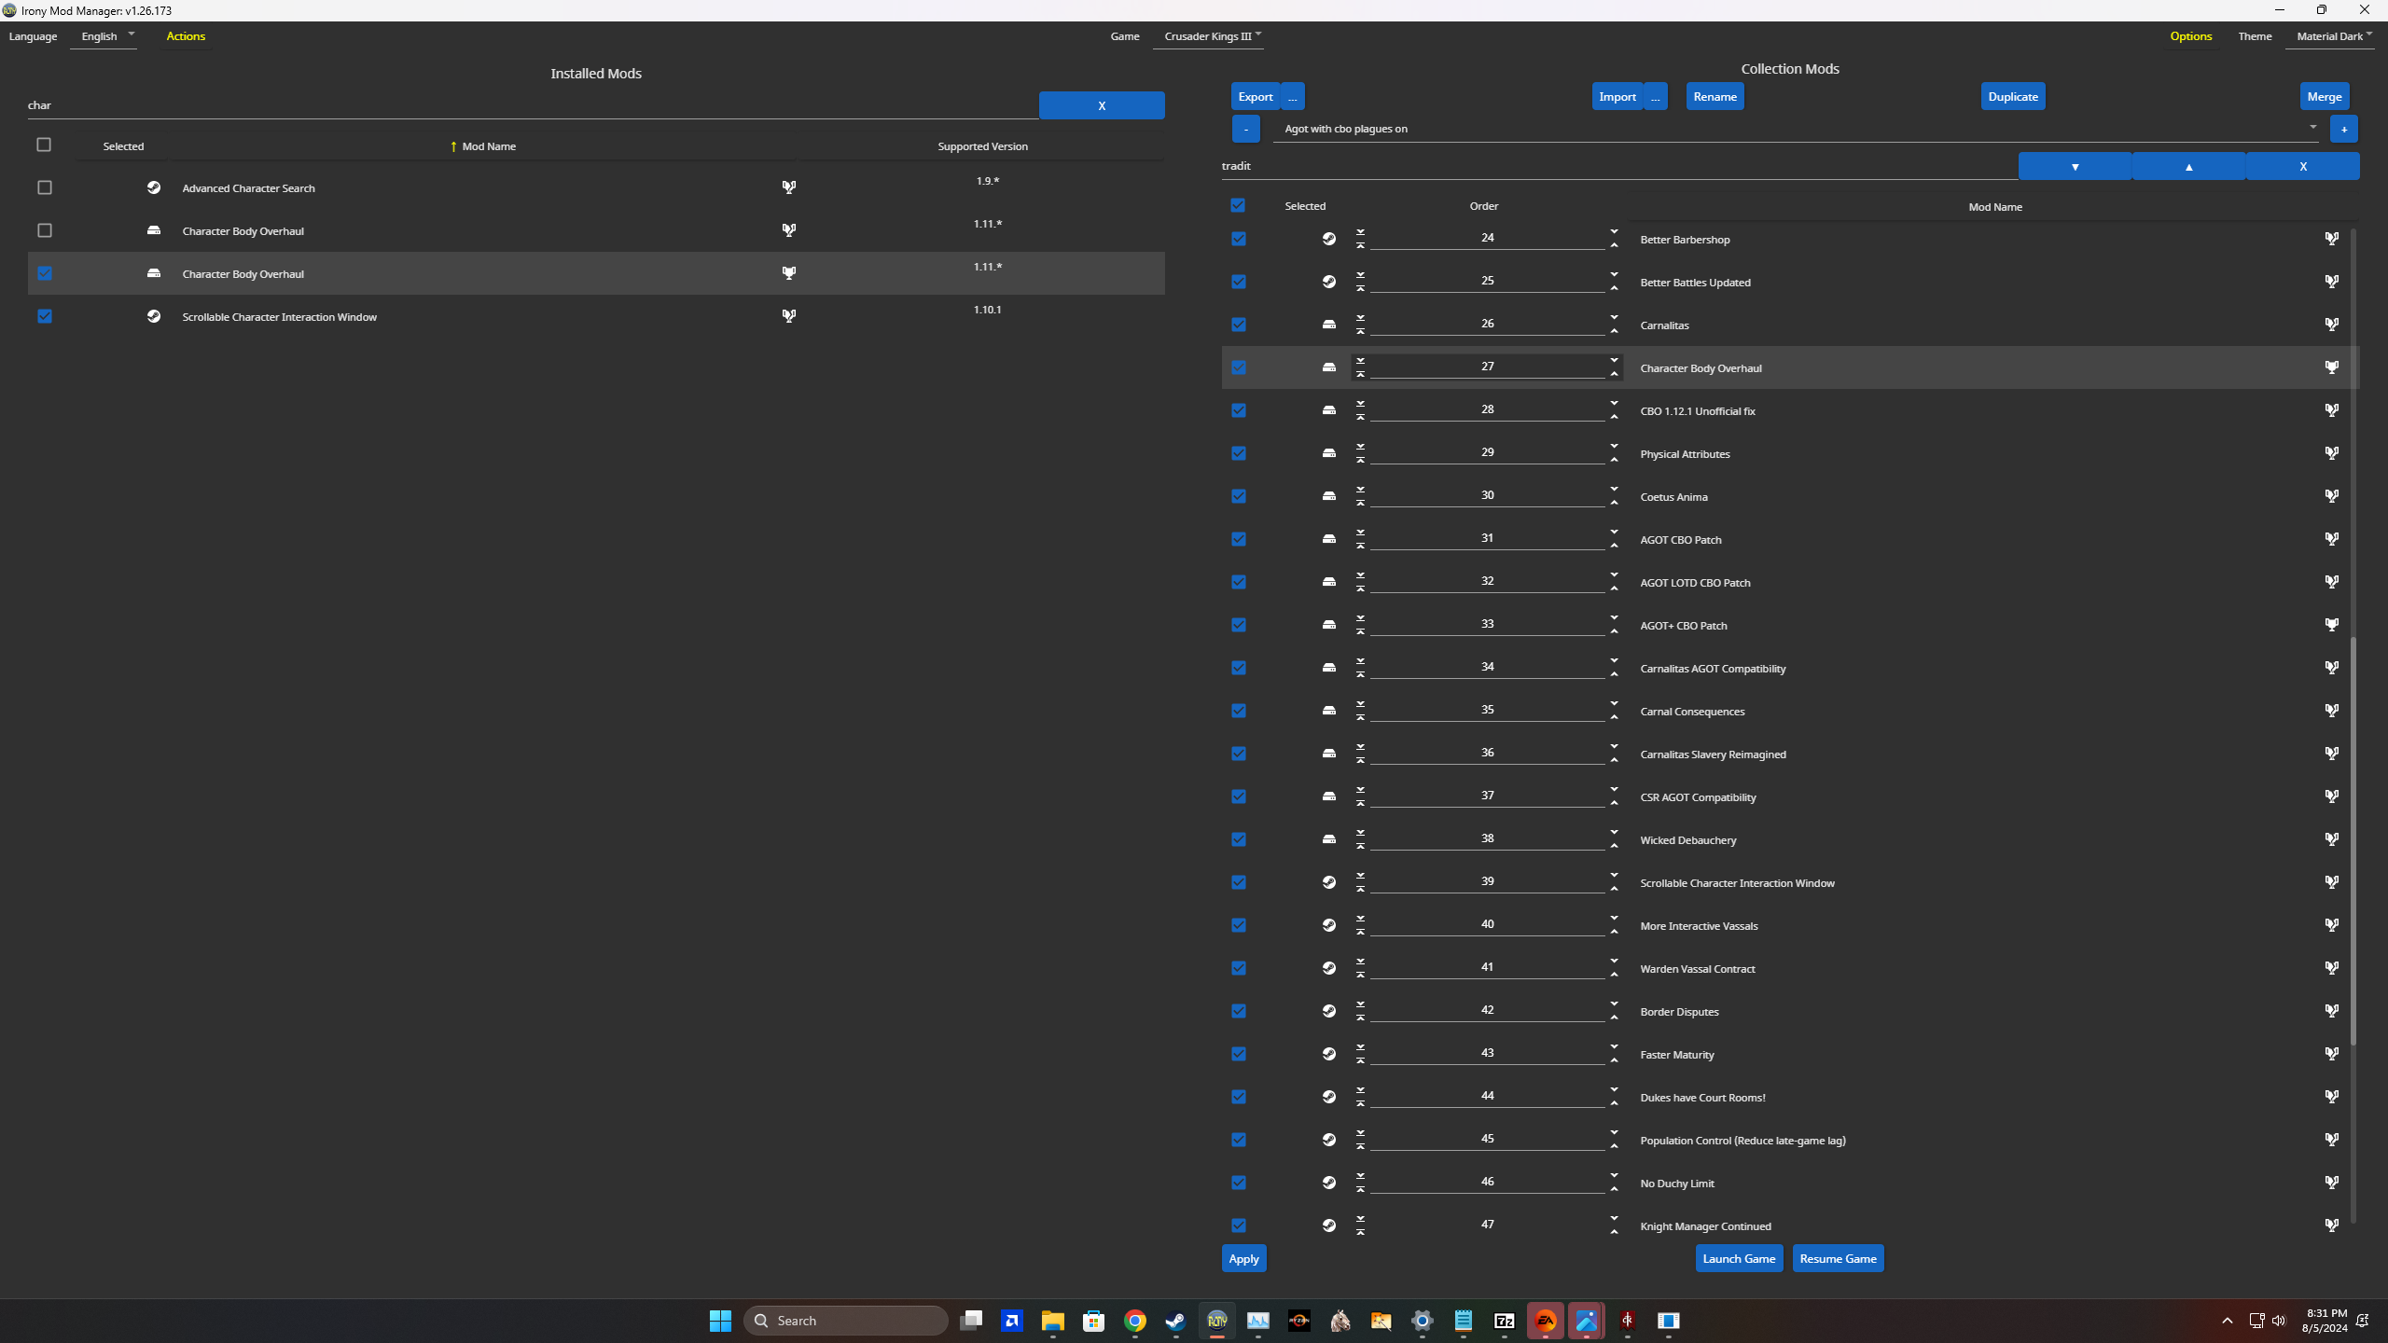2388x1343 pixels.
Task: Sort by the Supported Version column header
Action: (982, 146)
